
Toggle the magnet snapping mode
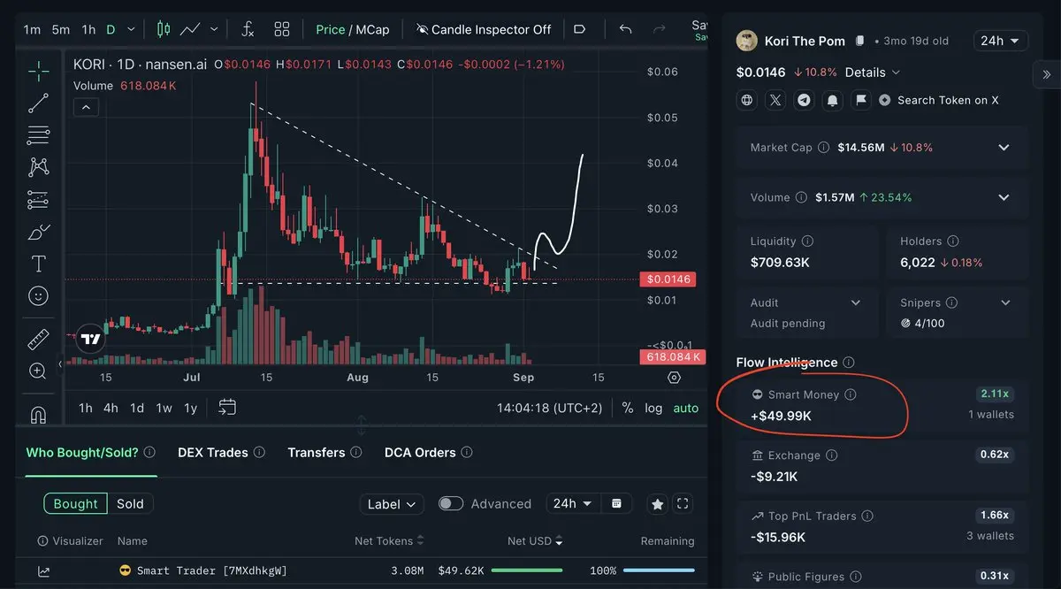[x=38, y=413]
